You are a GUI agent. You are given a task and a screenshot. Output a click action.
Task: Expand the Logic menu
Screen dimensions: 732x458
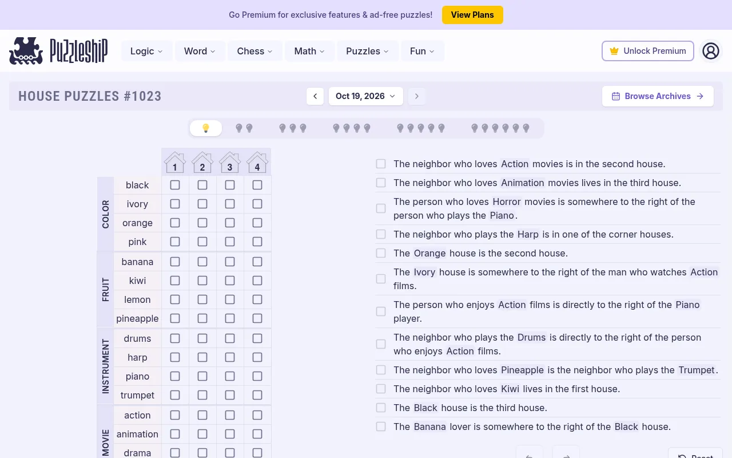tap(147, 51)
